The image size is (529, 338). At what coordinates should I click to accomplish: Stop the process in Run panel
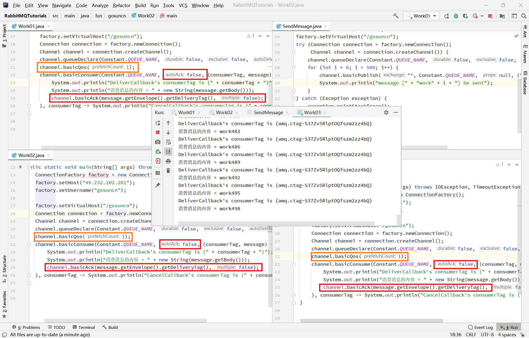coord(158,133)
